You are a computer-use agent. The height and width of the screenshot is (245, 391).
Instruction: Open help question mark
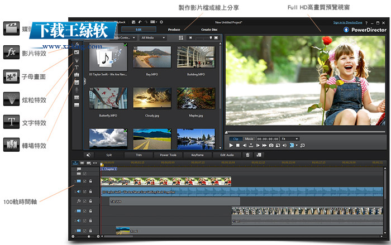pos(366,23)
